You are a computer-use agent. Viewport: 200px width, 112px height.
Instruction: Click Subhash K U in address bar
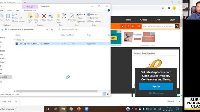click(15, 30)
